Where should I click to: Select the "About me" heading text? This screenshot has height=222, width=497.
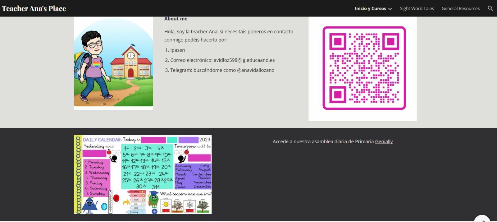click(x=176, y=19)
